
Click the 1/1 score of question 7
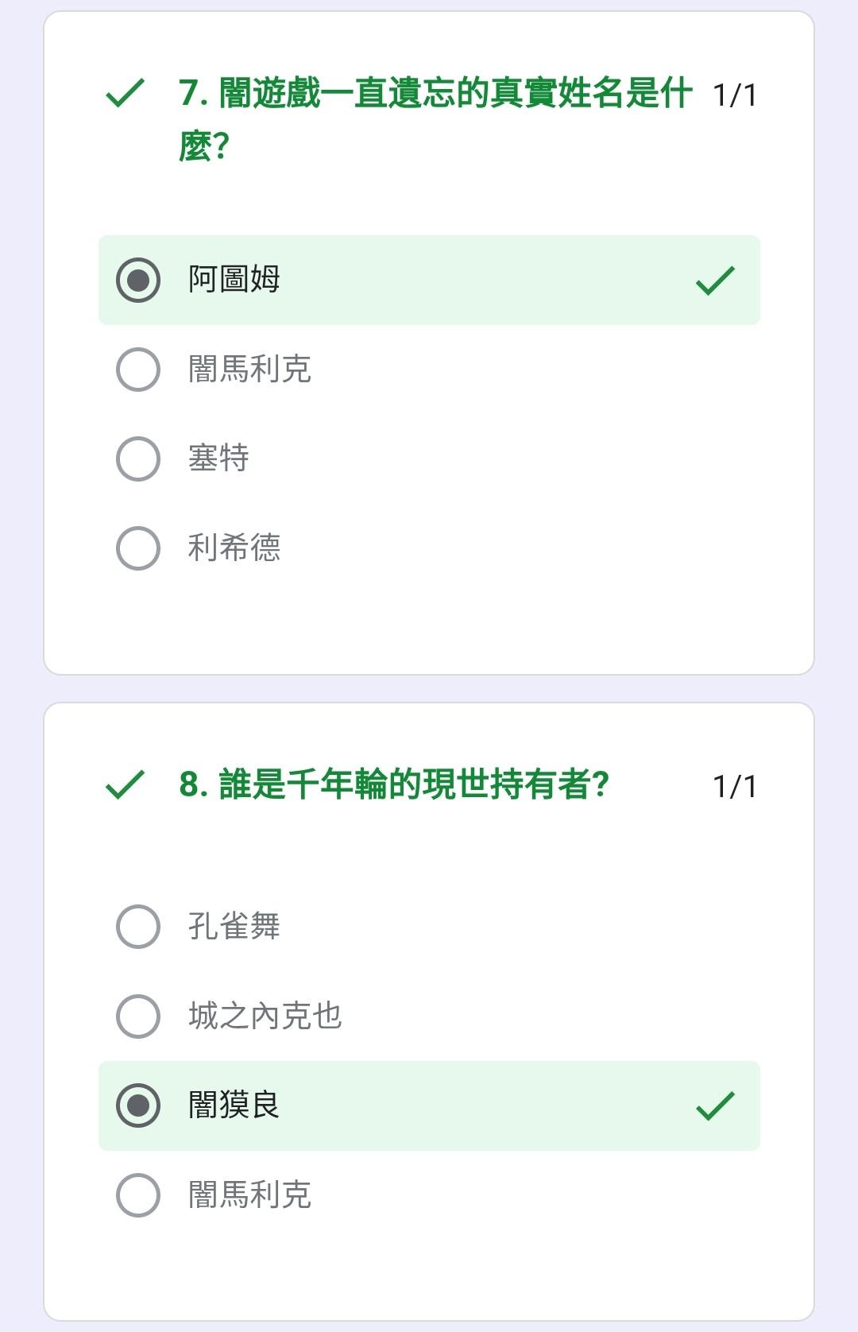coord(735,95)
